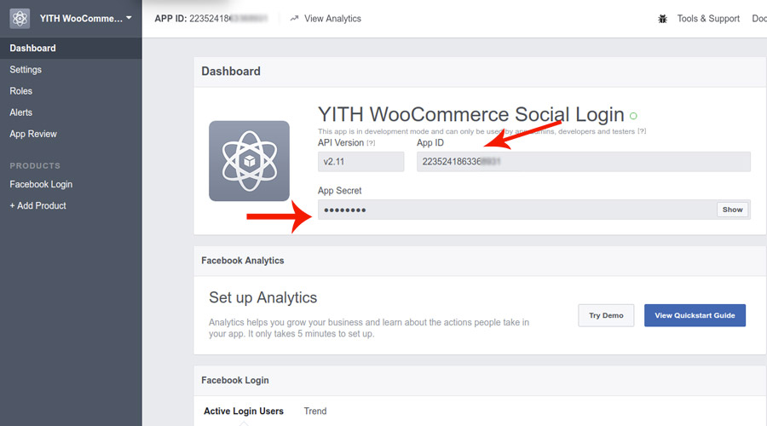Click the bug icon beside Tools & Support
Viewport: 767px width, 426px height.
click(x=662, y=19)
